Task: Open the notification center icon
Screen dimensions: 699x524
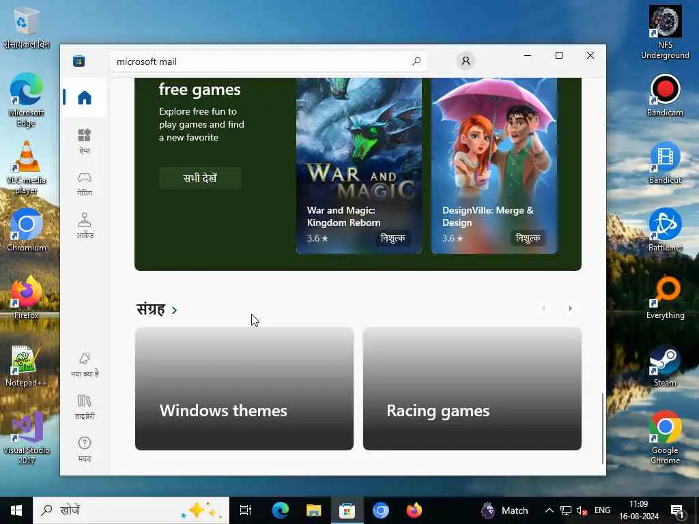Action: tap(677, 510)
